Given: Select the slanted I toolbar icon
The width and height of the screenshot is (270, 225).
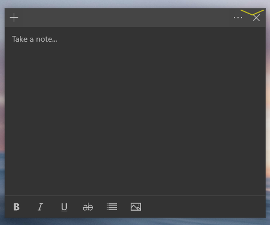Looking at the screenshot, I should click(40, 207).
